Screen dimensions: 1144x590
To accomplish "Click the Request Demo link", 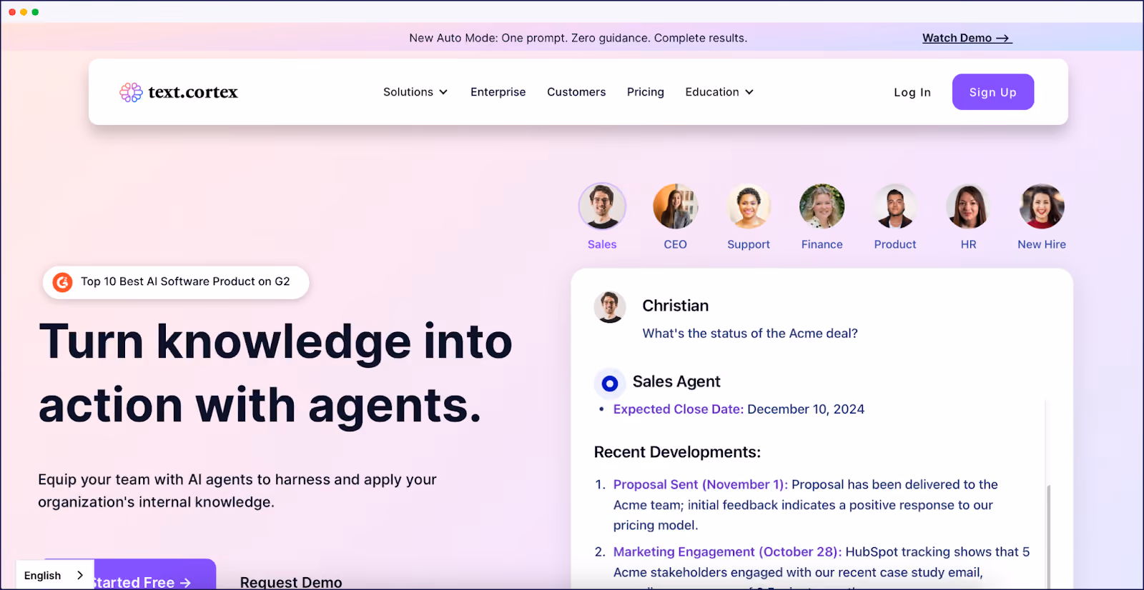I will tap(291, 581).
